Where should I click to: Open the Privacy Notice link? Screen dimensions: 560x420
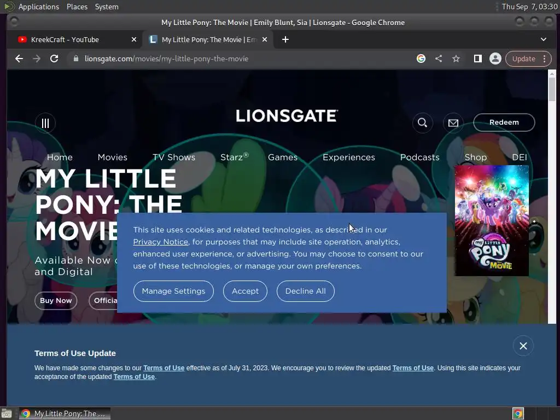[160, 242]
